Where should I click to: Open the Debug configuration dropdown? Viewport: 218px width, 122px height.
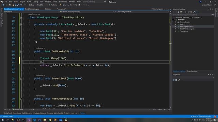(x=32, y=5)
